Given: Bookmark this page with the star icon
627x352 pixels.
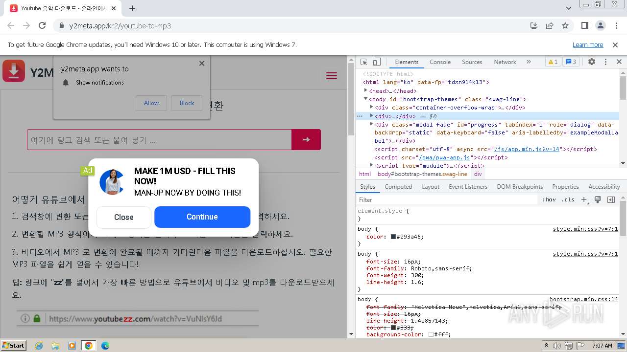Looking at the screenshot, I should coord(565,26).
